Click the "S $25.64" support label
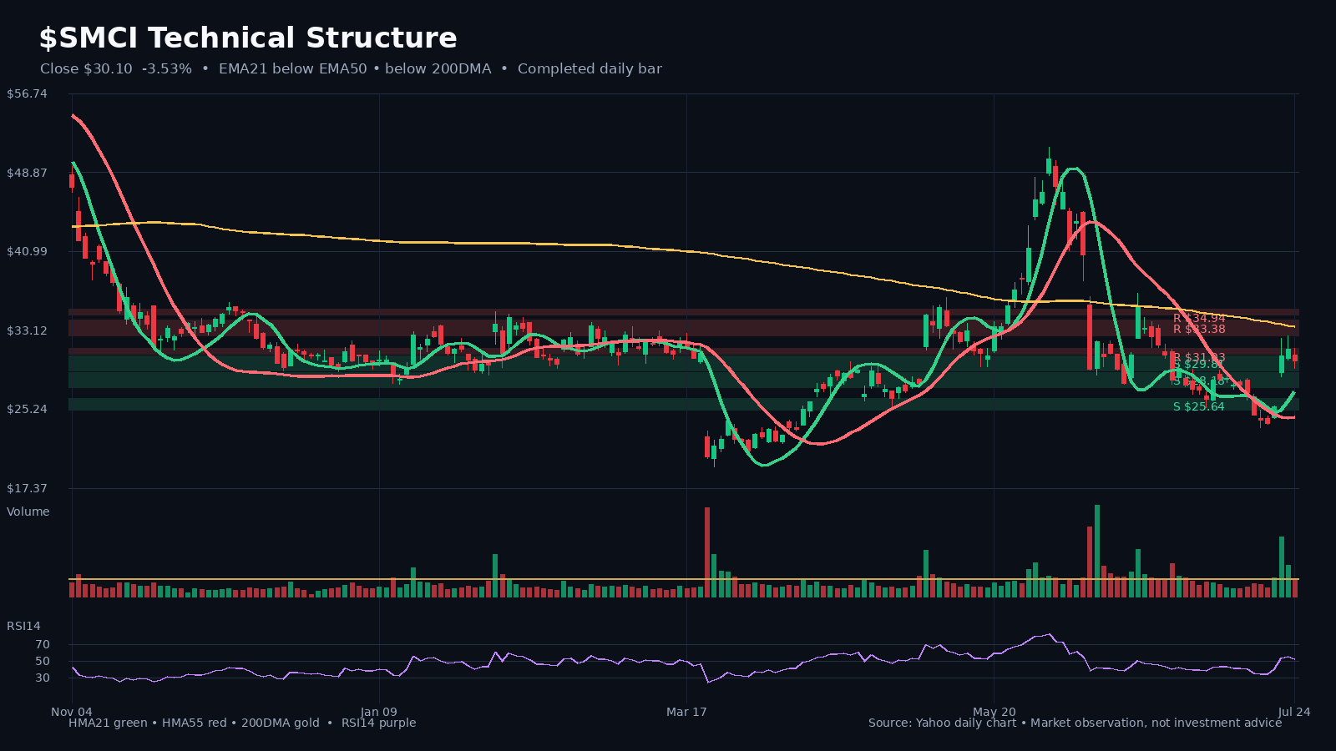The image size is (1336, 751). coord(1199,406)
